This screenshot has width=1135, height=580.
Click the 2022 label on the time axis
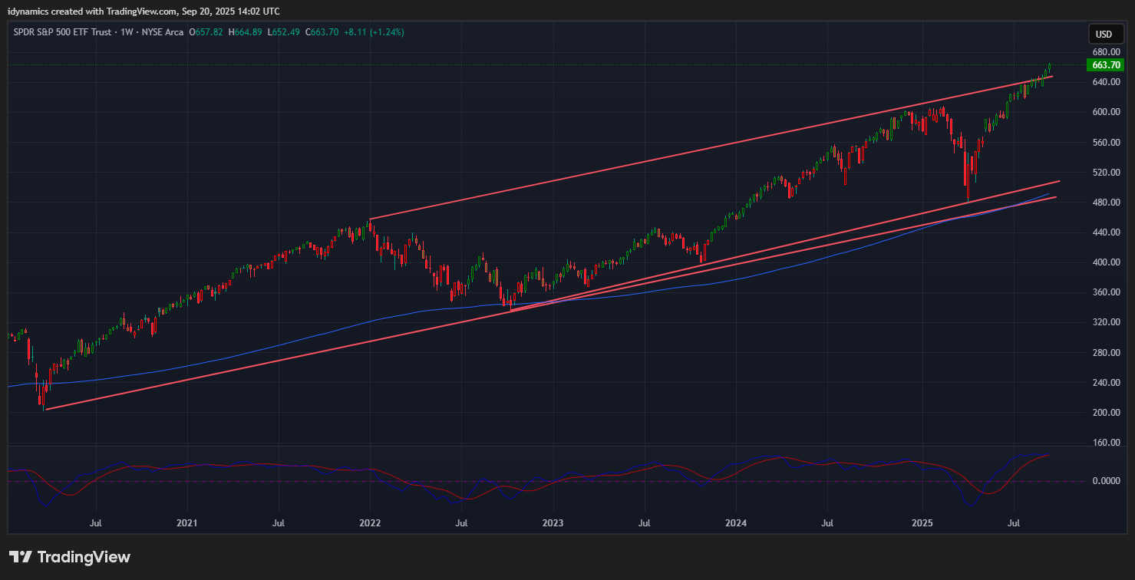(x=370, y=523)
